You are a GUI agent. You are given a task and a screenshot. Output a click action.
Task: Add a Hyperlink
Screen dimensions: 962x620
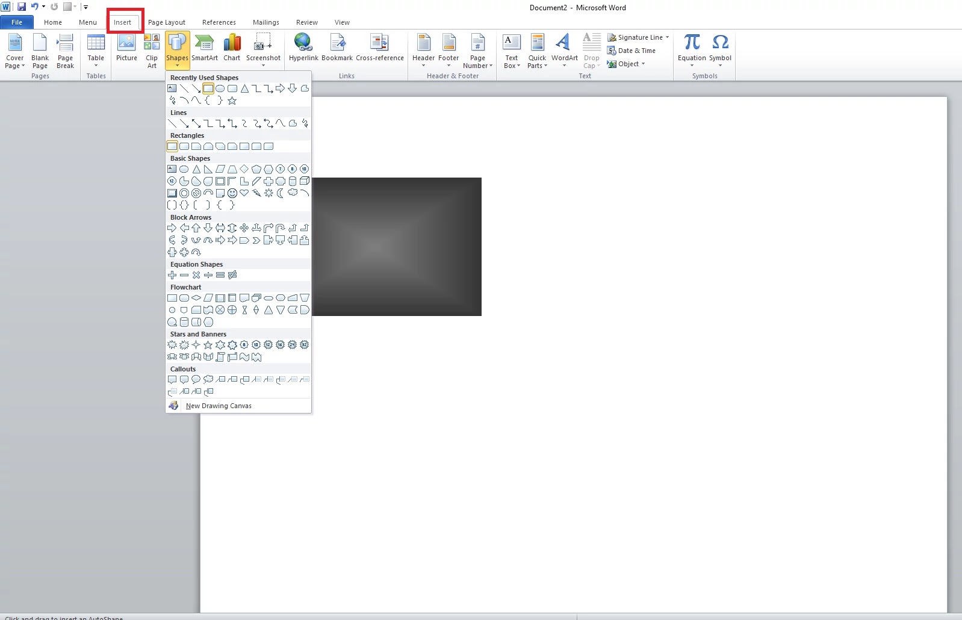tap(303, 48)
